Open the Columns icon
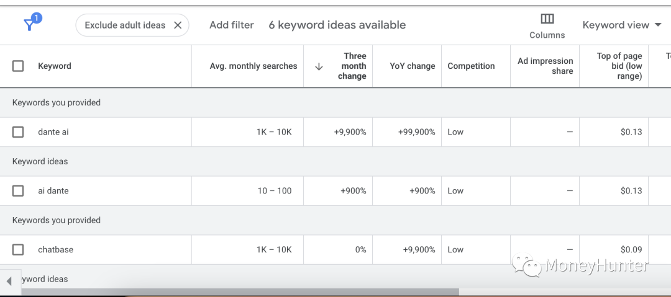Viewport: 671px width, 297px height. 547,19
